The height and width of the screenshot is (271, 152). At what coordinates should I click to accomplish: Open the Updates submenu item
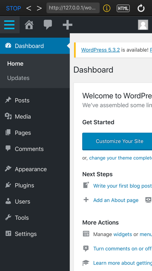point(18,78)
